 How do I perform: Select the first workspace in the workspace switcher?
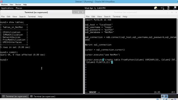162,96
